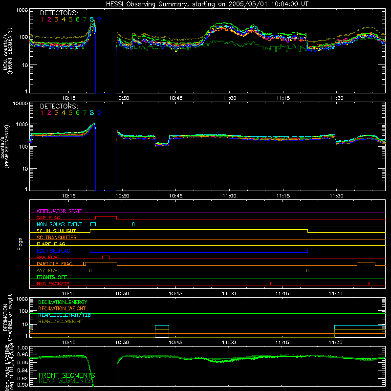
Task: Click the DECIMATION_ENERGY legend label
Action: [63, 302]
